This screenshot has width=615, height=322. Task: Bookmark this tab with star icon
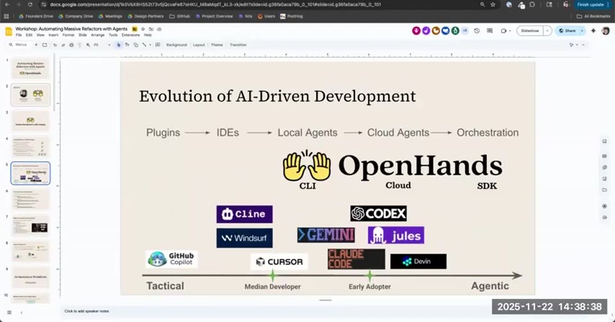click(493, 4)
